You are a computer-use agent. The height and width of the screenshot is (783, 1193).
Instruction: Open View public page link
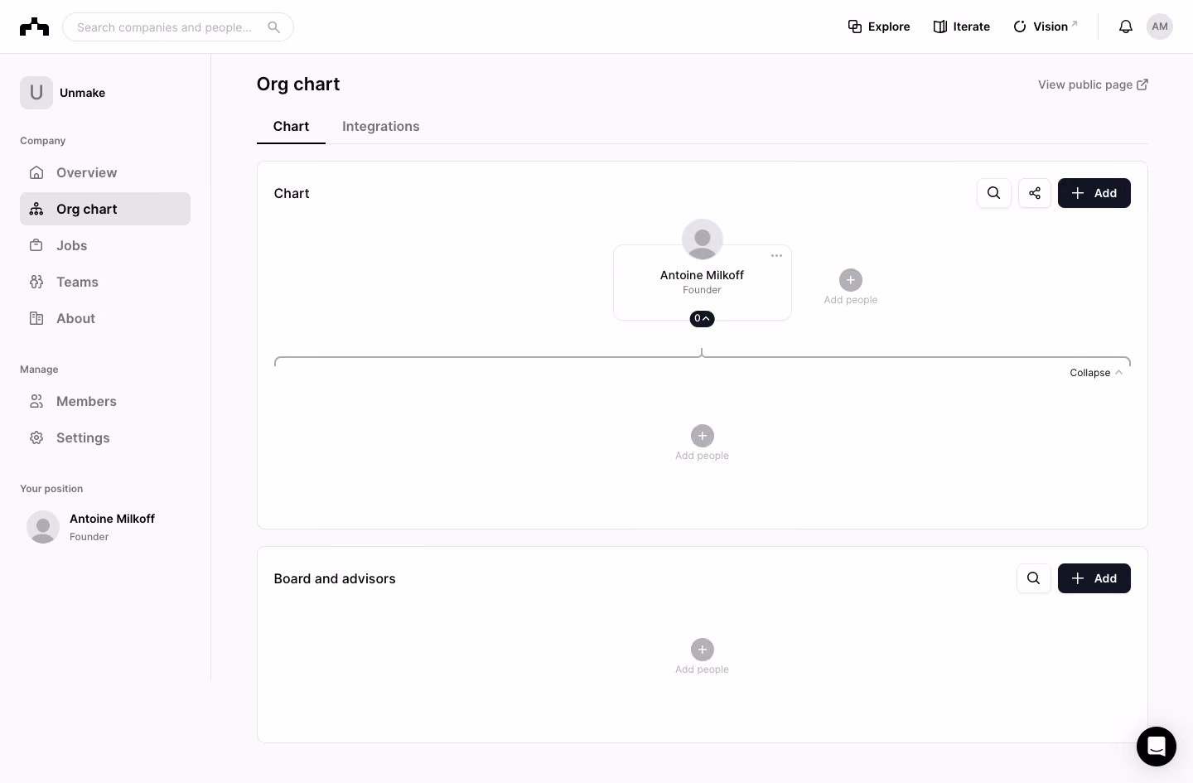tap(1093, 85)
